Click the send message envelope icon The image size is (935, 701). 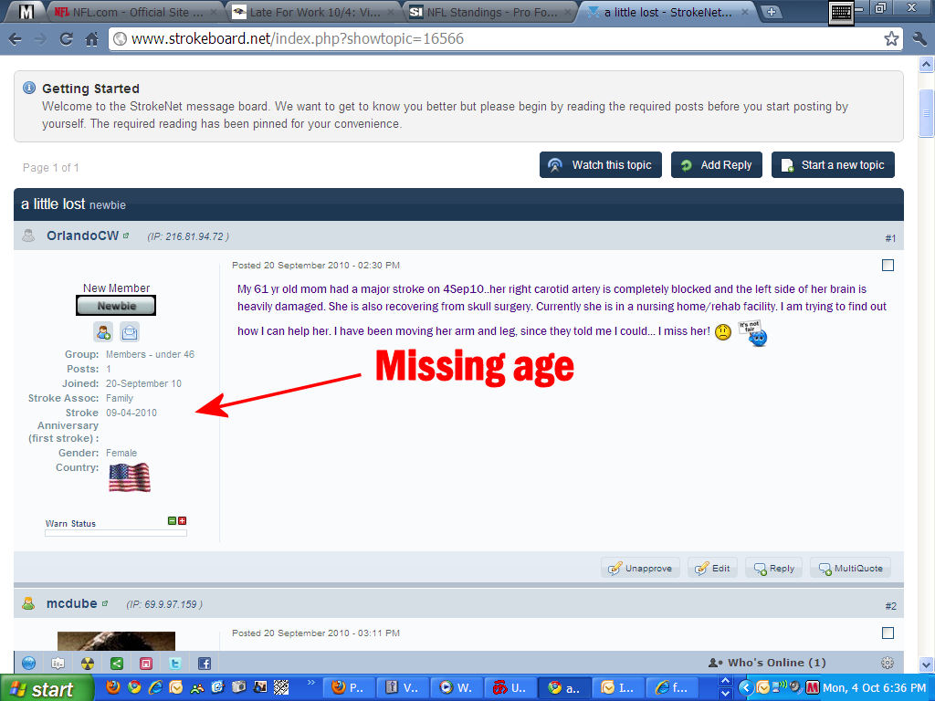point(130,332)
